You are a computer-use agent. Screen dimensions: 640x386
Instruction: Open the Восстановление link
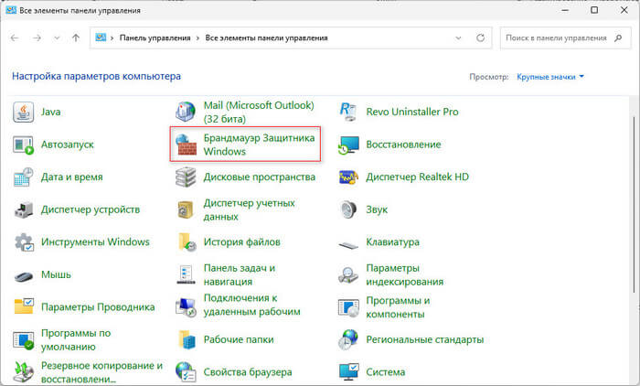pos(403,145)
